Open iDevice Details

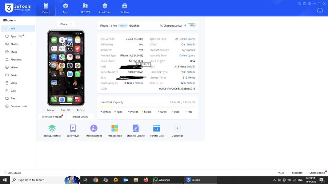pos(80,117)
